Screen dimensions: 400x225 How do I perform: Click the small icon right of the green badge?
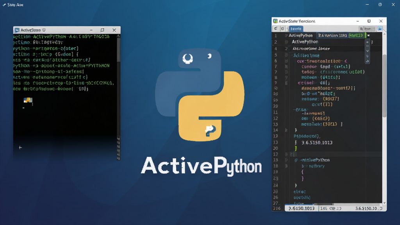click(x=368, y=36)
